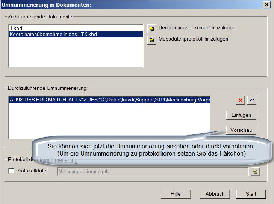The image size is (274, 204).
Task: Open the Vorschau preview
Action: [x=241, y=130]
